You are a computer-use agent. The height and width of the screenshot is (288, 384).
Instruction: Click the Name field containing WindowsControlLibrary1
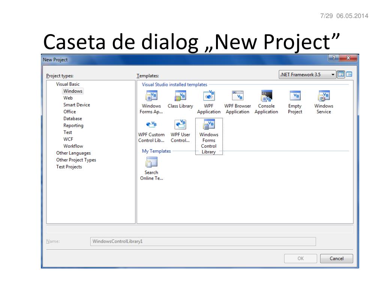[x=203, y=241]
